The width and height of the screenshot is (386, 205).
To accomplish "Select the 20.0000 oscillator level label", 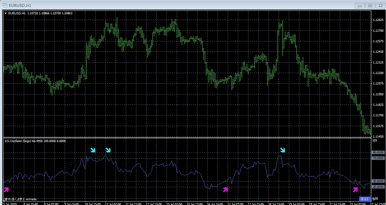I will coord(378,187).
